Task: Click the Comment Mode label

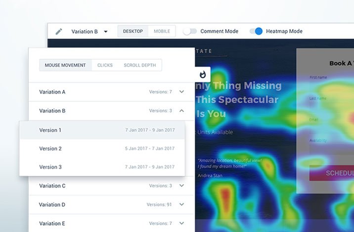Action: coord(219,31)
